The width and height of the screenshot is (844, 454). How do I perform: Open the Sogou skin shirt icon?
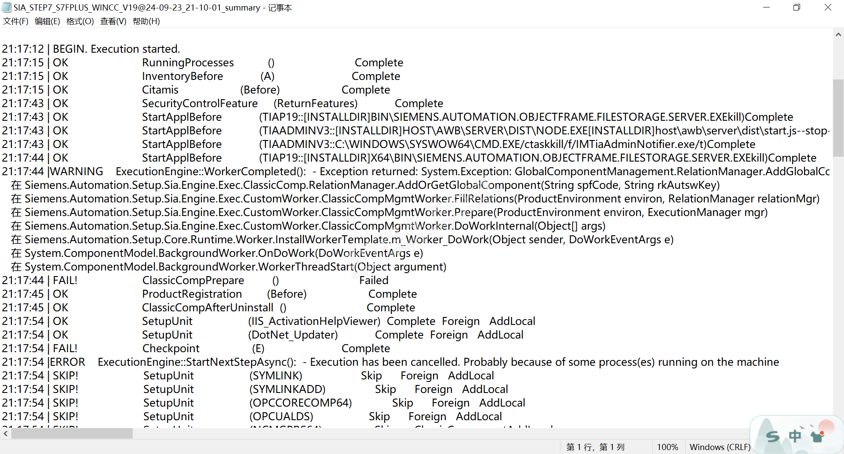click(817, 436)
